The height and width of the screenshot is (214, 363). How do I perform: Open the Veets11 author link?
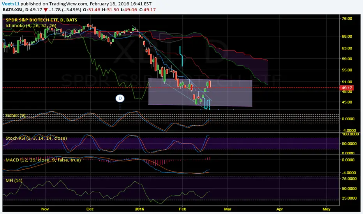(11, 4)
